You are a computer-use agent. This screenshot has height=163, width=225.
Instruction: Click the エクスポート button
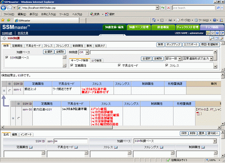(191, 45)
